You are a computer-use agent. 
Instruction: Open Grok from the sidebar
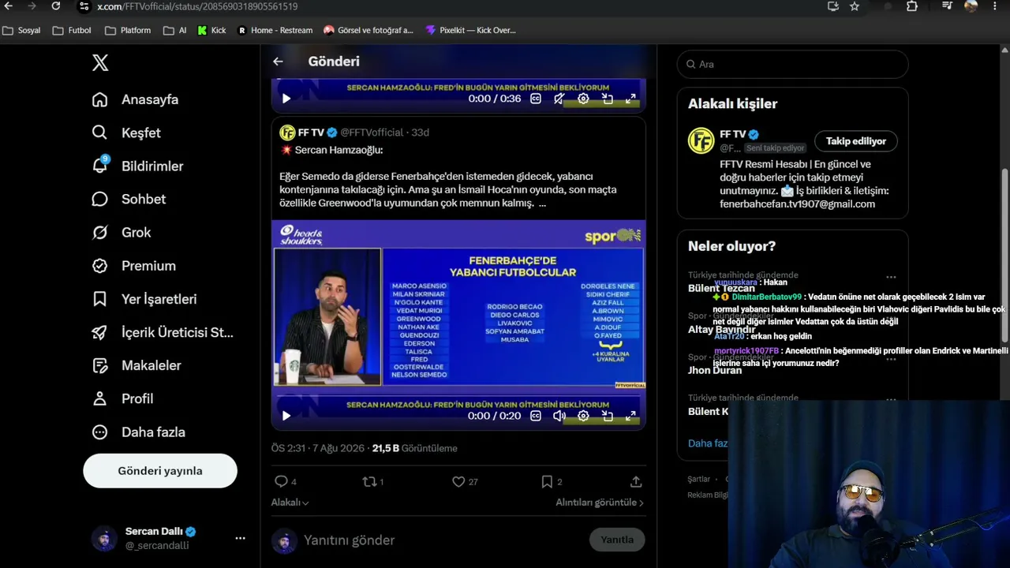[x=121, y=232]
